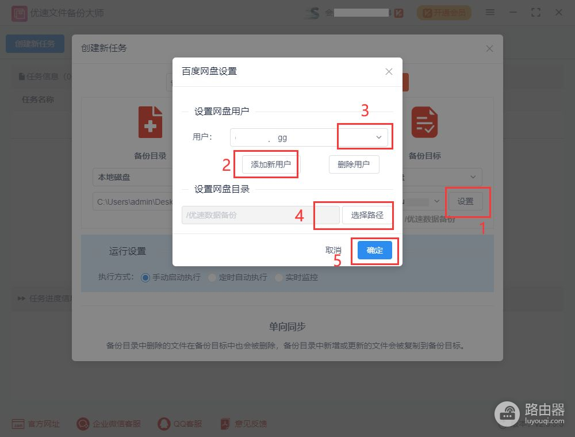
Task: Select manual start execution radio button
Action: (145, 278)
